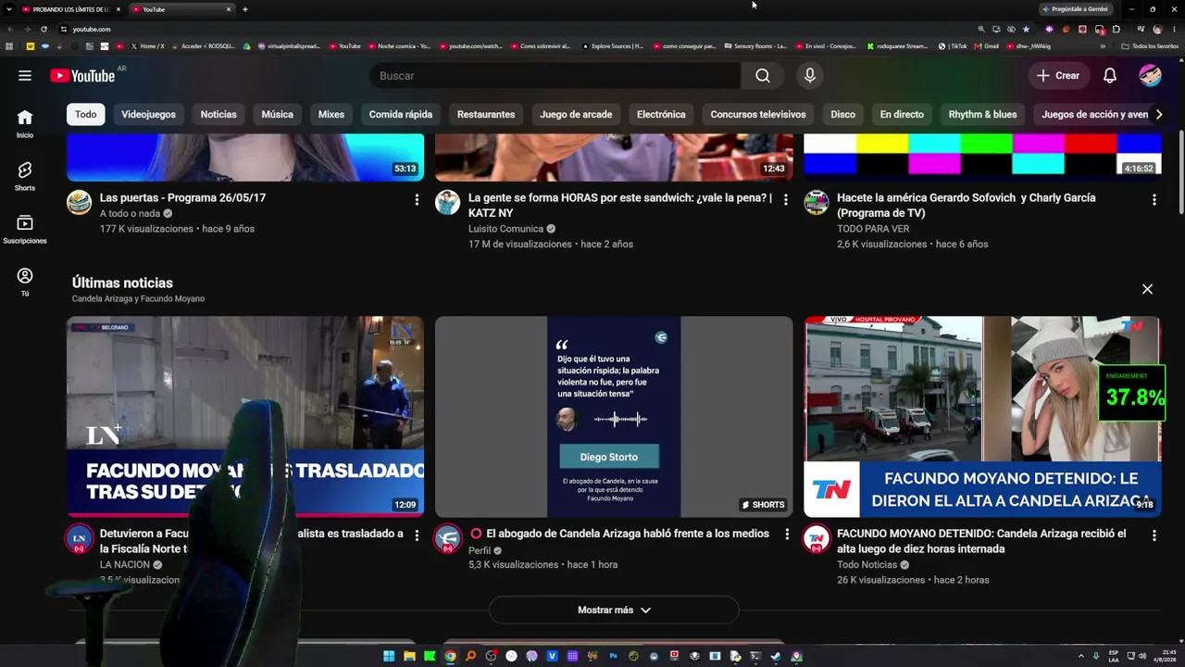Image resolution: width=1185 pixels, height=667 pixels.
Task: Click the search magnifier button
Action: [763, 76]
